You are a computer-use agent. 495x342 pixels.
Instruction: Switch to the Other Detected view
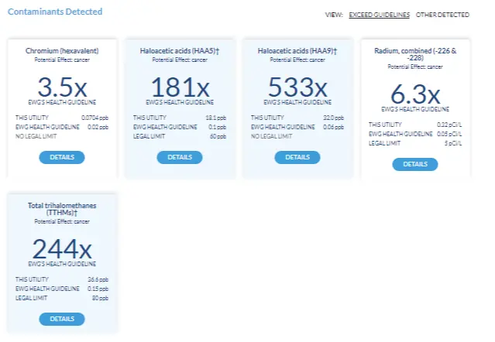[x=442, y=15]
